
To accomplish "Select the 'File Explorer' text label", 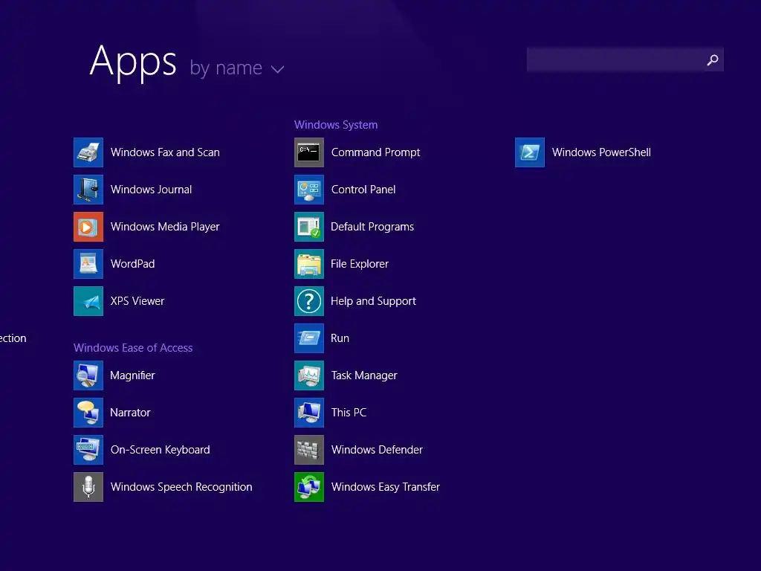I will click(x=360, y=264).
